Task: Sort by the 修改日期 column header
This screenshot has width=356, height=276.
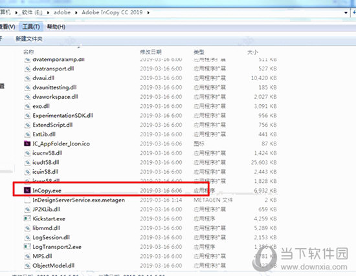Action: pos(151,52)
